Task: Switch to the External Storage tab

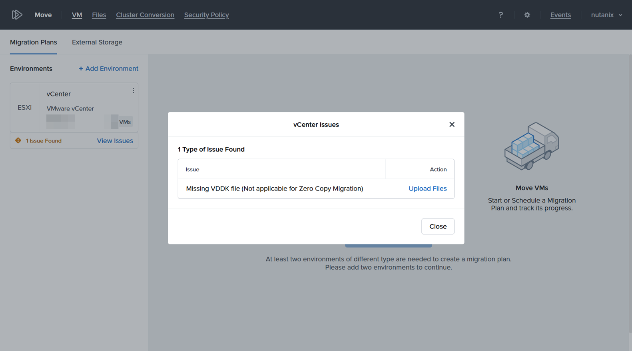Action: 97,42
